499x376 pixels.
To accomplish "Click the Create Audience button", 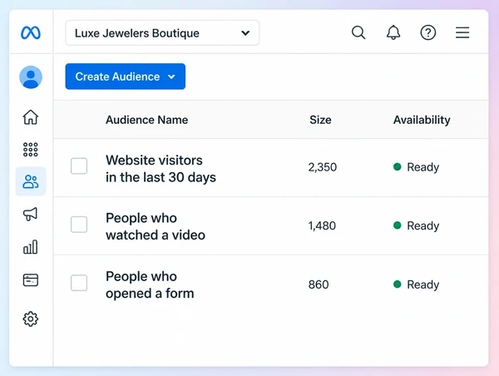I will [x=126, y=77].
